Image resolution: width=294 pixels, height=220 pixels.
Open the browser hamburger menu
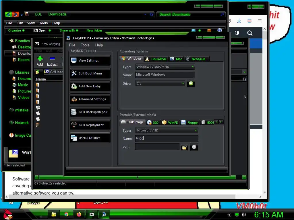[260, 21]
